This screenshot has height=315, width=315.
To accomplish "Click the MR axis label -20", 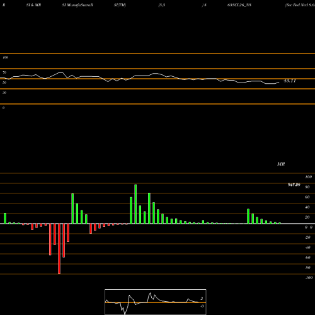I will tap(307, 238).
